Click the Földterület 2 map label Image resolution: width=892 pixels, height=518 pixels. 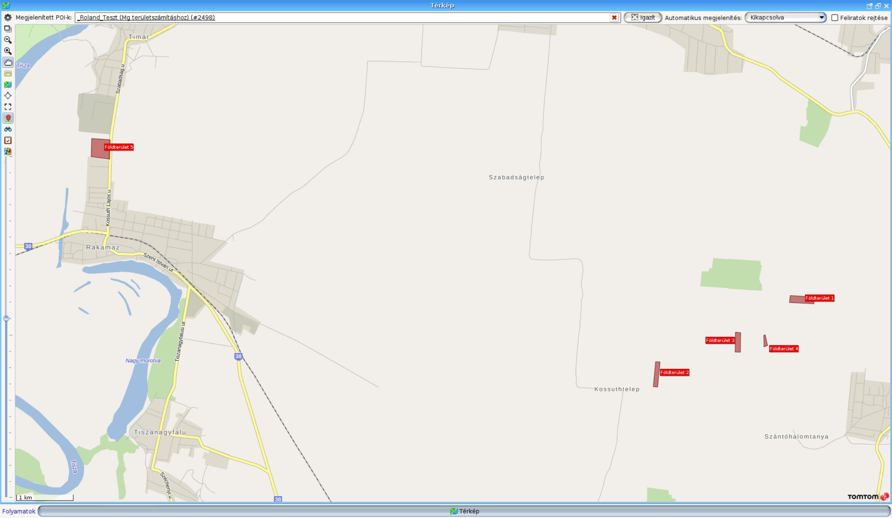click(x=674, y=372)
